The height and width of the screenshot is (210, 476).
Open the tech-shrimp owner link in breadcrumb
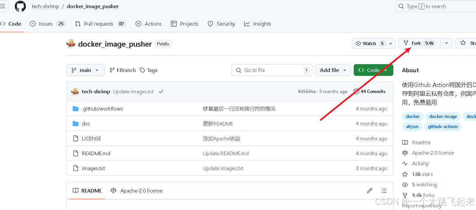(45, 6)
